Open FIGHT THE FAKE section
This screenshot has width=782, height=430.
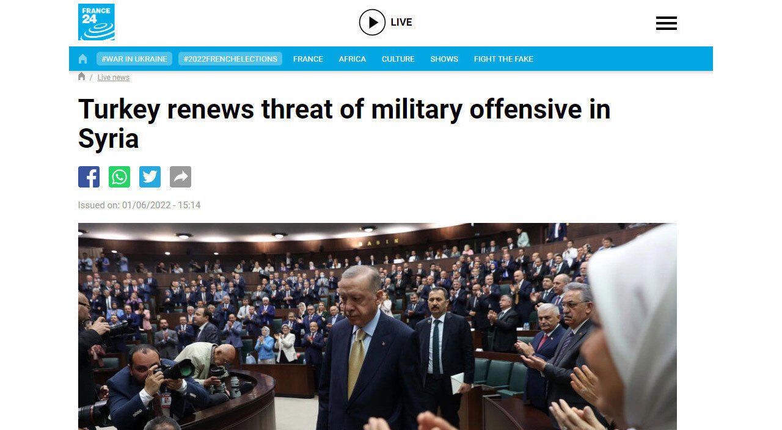point(503,59)
